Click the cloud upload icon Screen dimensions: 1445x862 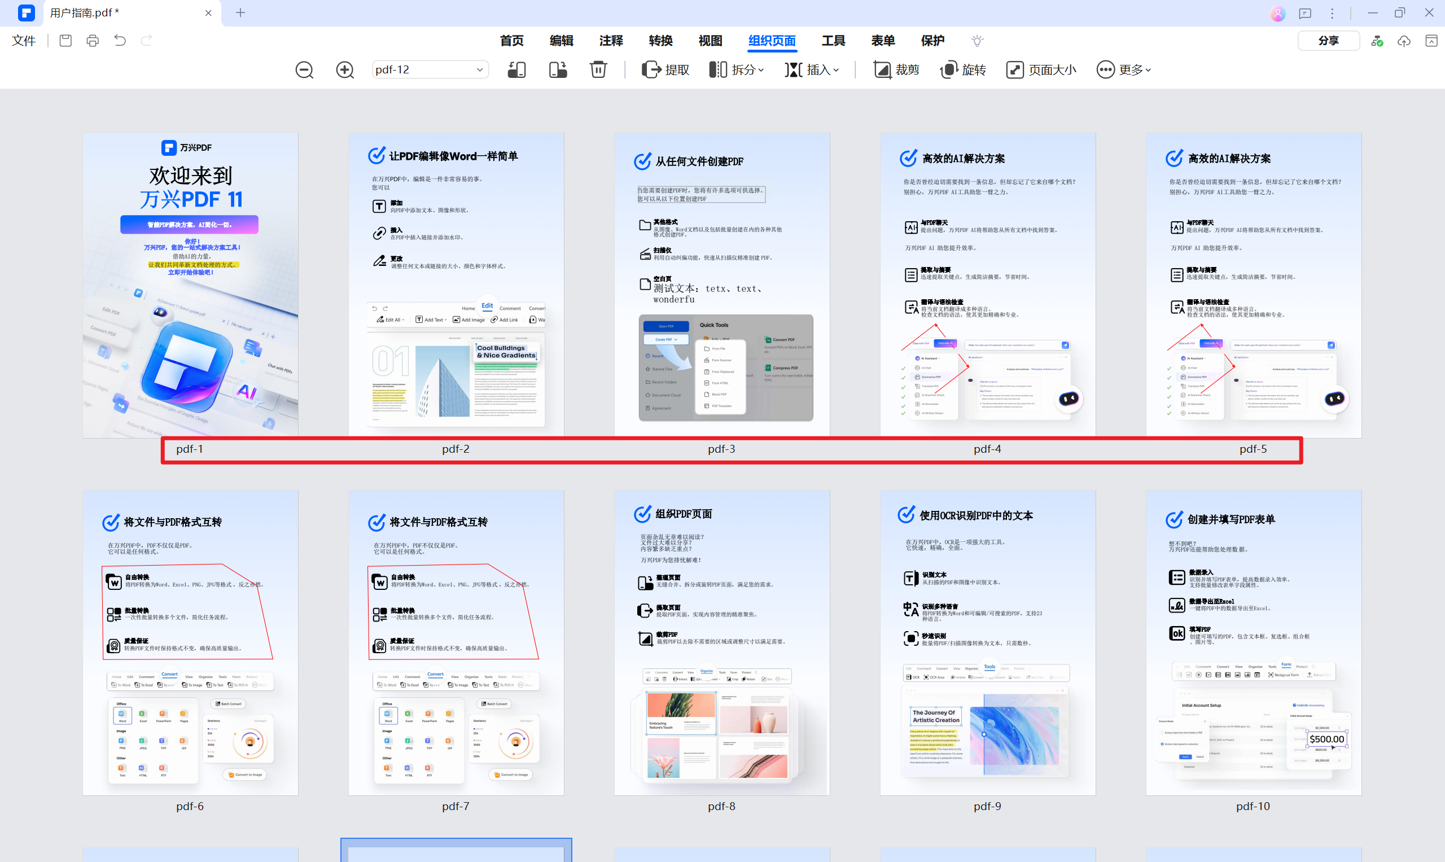[1404, 41]
